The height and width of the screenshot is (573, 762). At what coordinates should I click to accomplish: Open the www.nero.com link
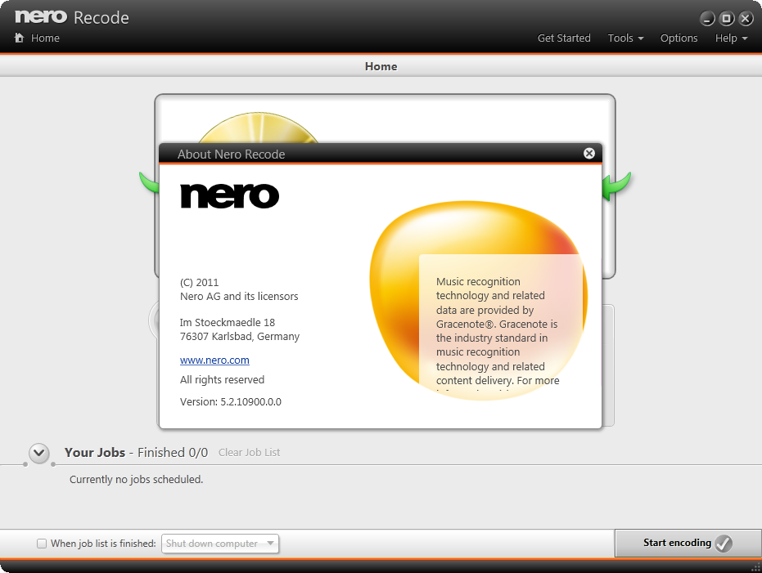(x=214, y=360)
